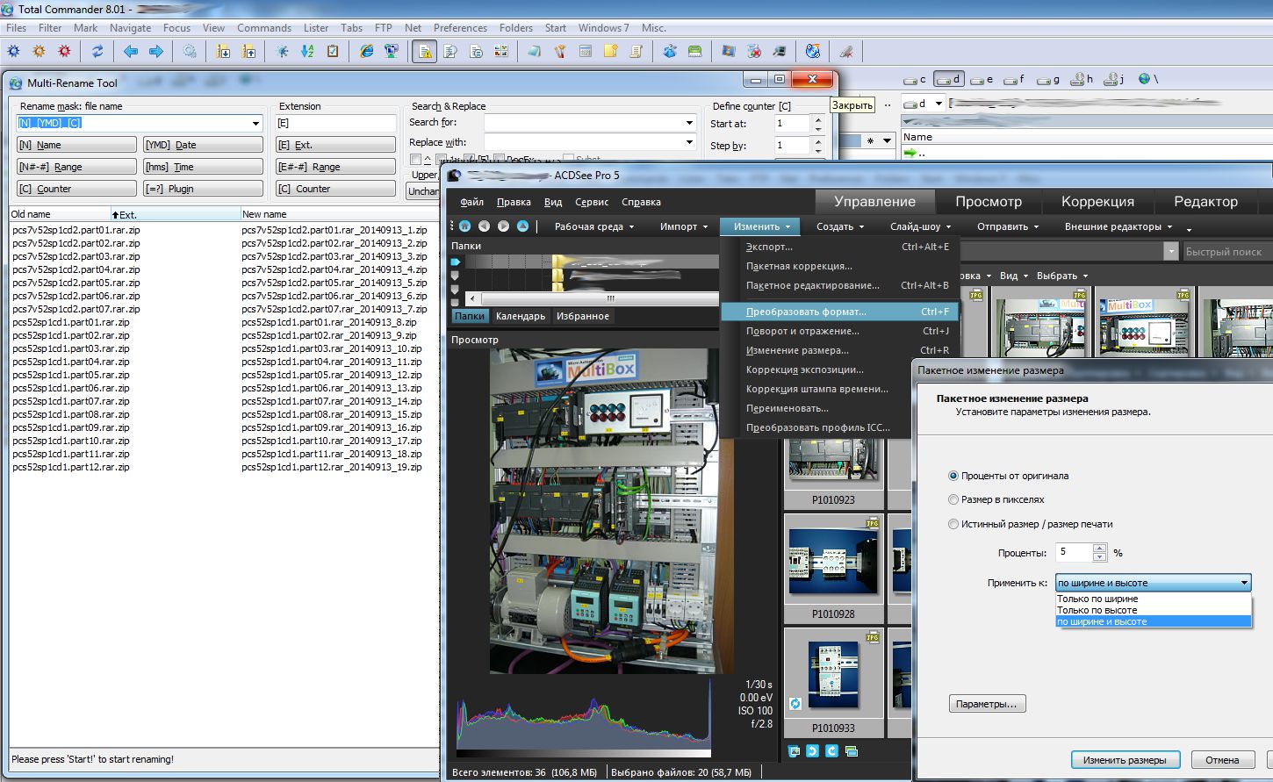Click the ACDSee forward round arrow icon
This screenshot has width=1273, height=782.
(x=503, y=226)
